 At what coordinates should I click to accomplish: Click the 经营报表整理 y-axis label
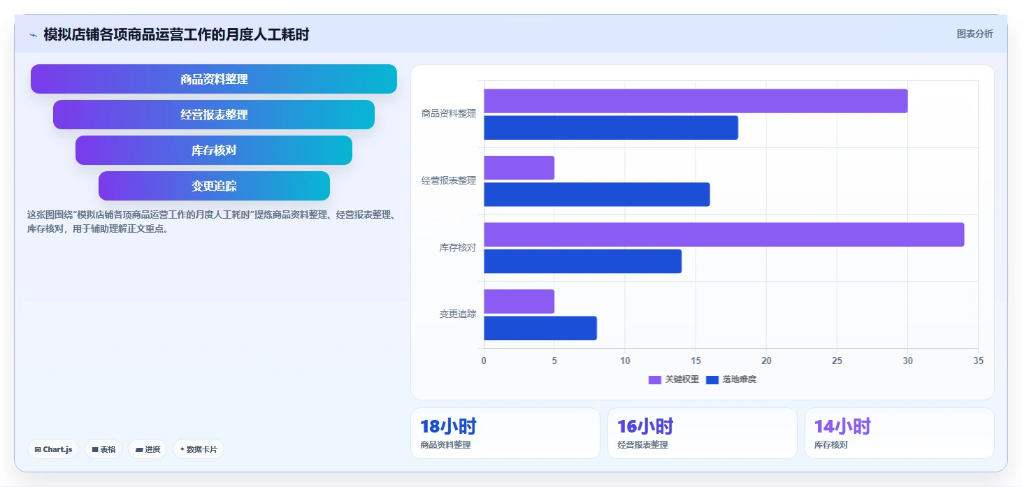click(449, 180)
